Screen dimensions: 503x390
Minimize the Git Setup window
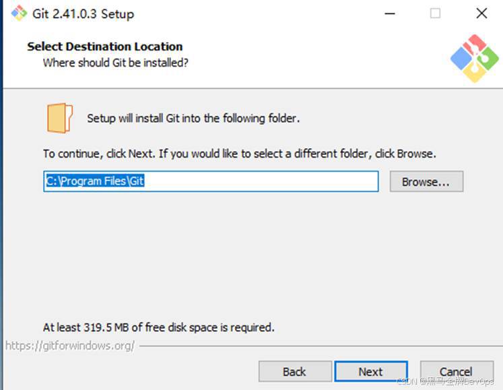click(390, 13)
